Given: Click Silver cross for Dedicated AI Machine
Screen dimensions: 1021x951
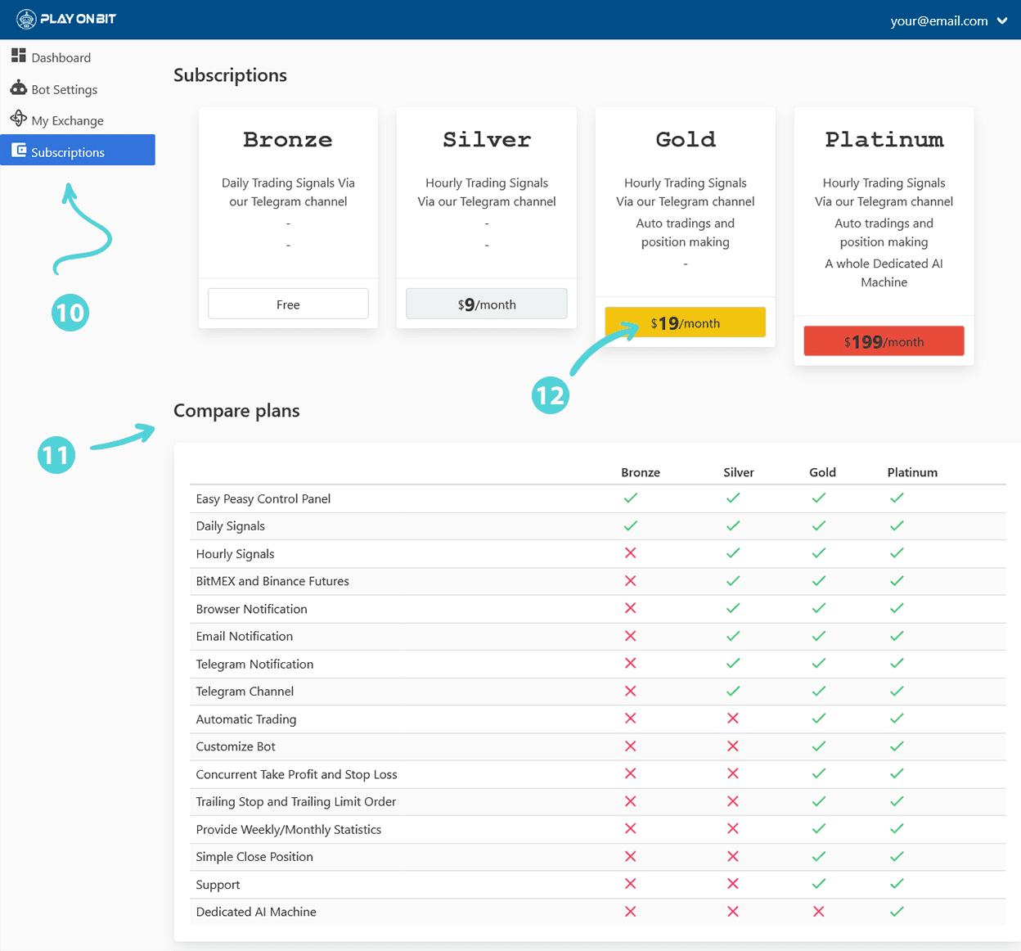Looking at the screenshot, I should pos(733,911).
